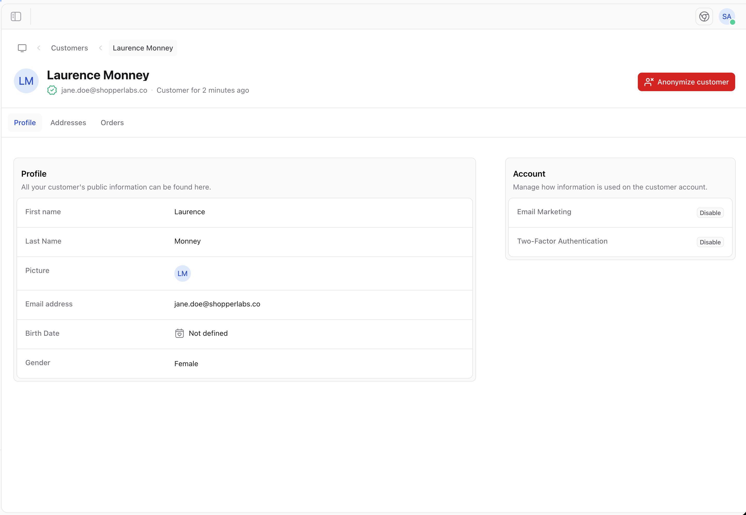This screenshot has height=515, width=746.
Task: Go to Customers breadcrumb link
Action: click(x=69, y=48)
